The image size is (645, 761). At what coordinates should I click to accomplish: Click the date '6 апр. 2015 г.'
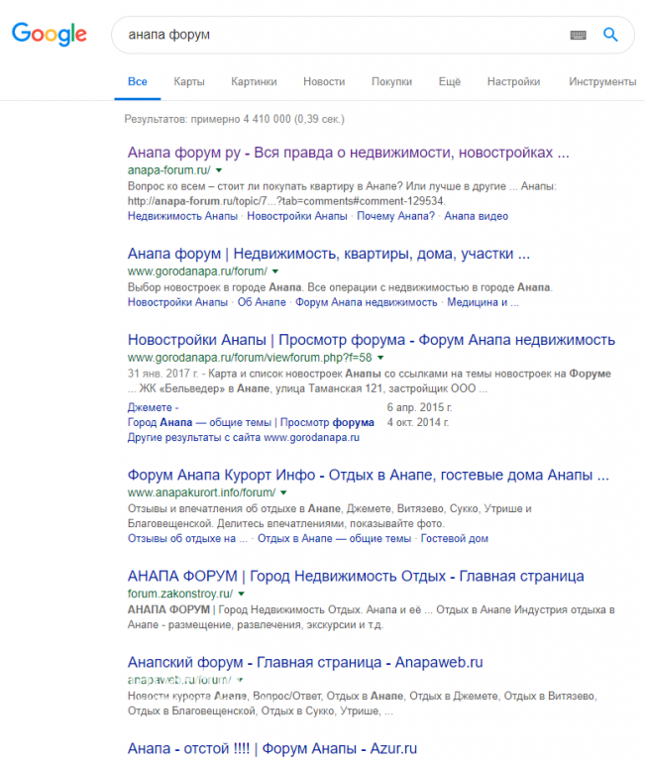[x=419, y=407]
